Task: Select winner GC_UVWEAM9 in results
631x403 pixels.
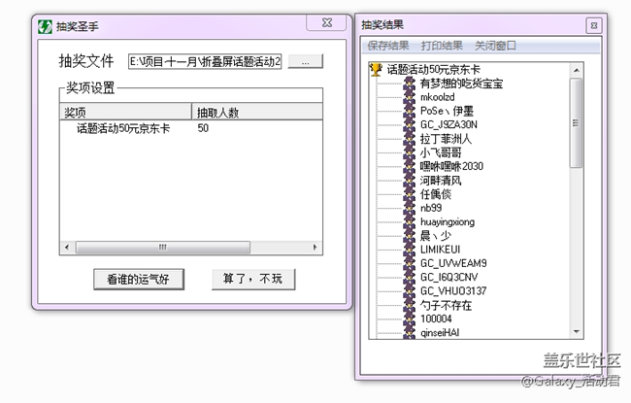Action: (x=453, y=263)
